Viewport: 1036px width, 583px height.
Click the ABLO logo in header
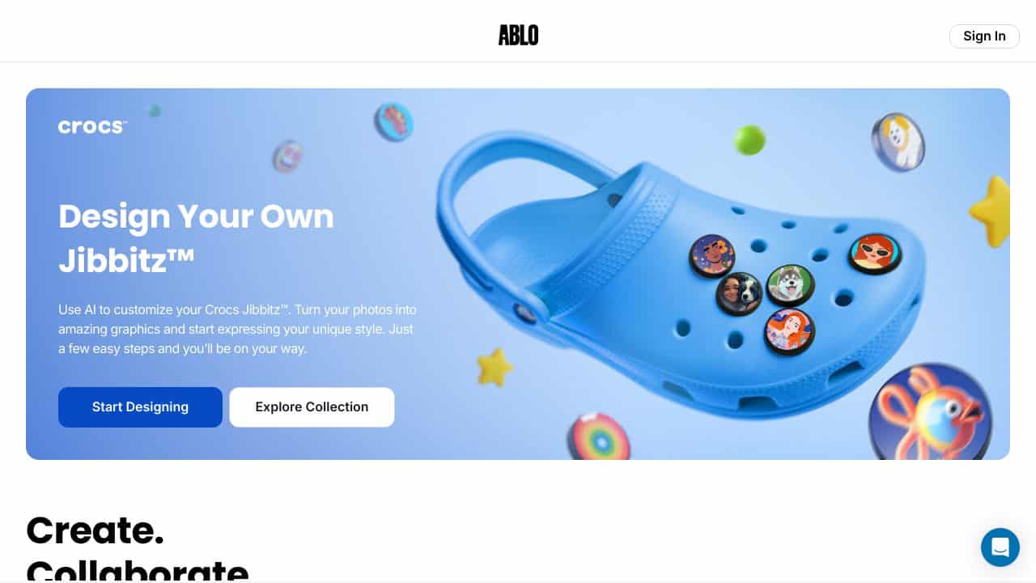coord(518,36)
